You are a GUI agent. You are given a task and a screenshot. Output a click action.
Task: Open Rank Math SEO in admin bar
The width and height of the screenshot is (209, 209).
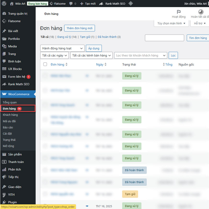point(112,4)
